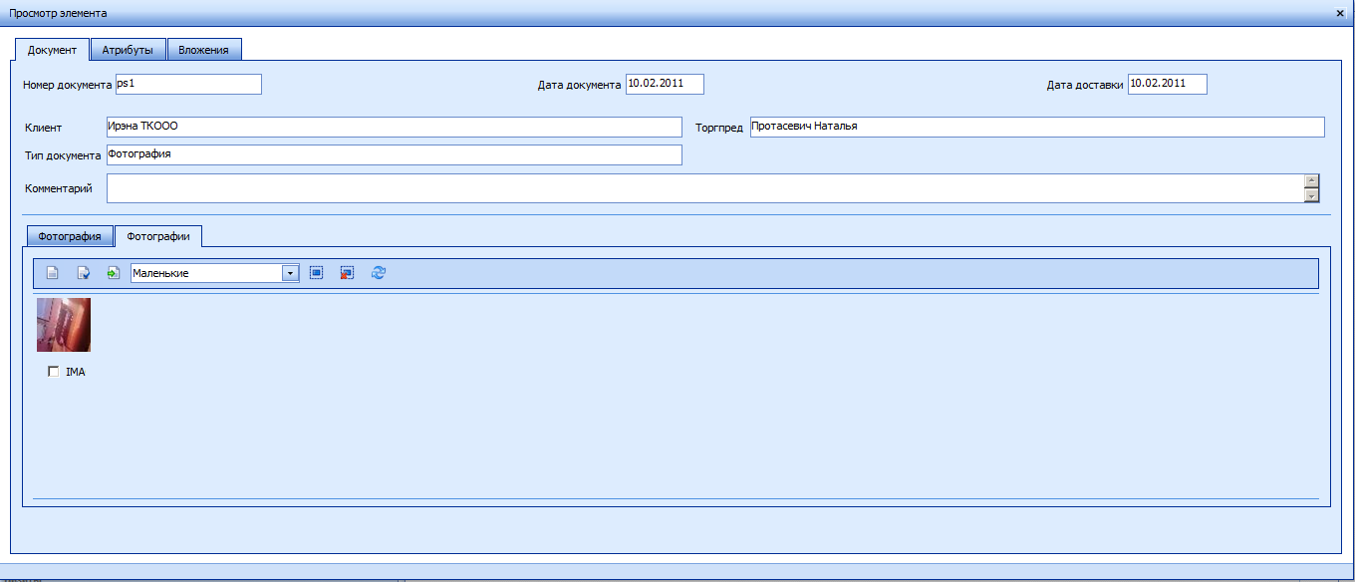Click the document with green arrow icon

coord(114,273)
